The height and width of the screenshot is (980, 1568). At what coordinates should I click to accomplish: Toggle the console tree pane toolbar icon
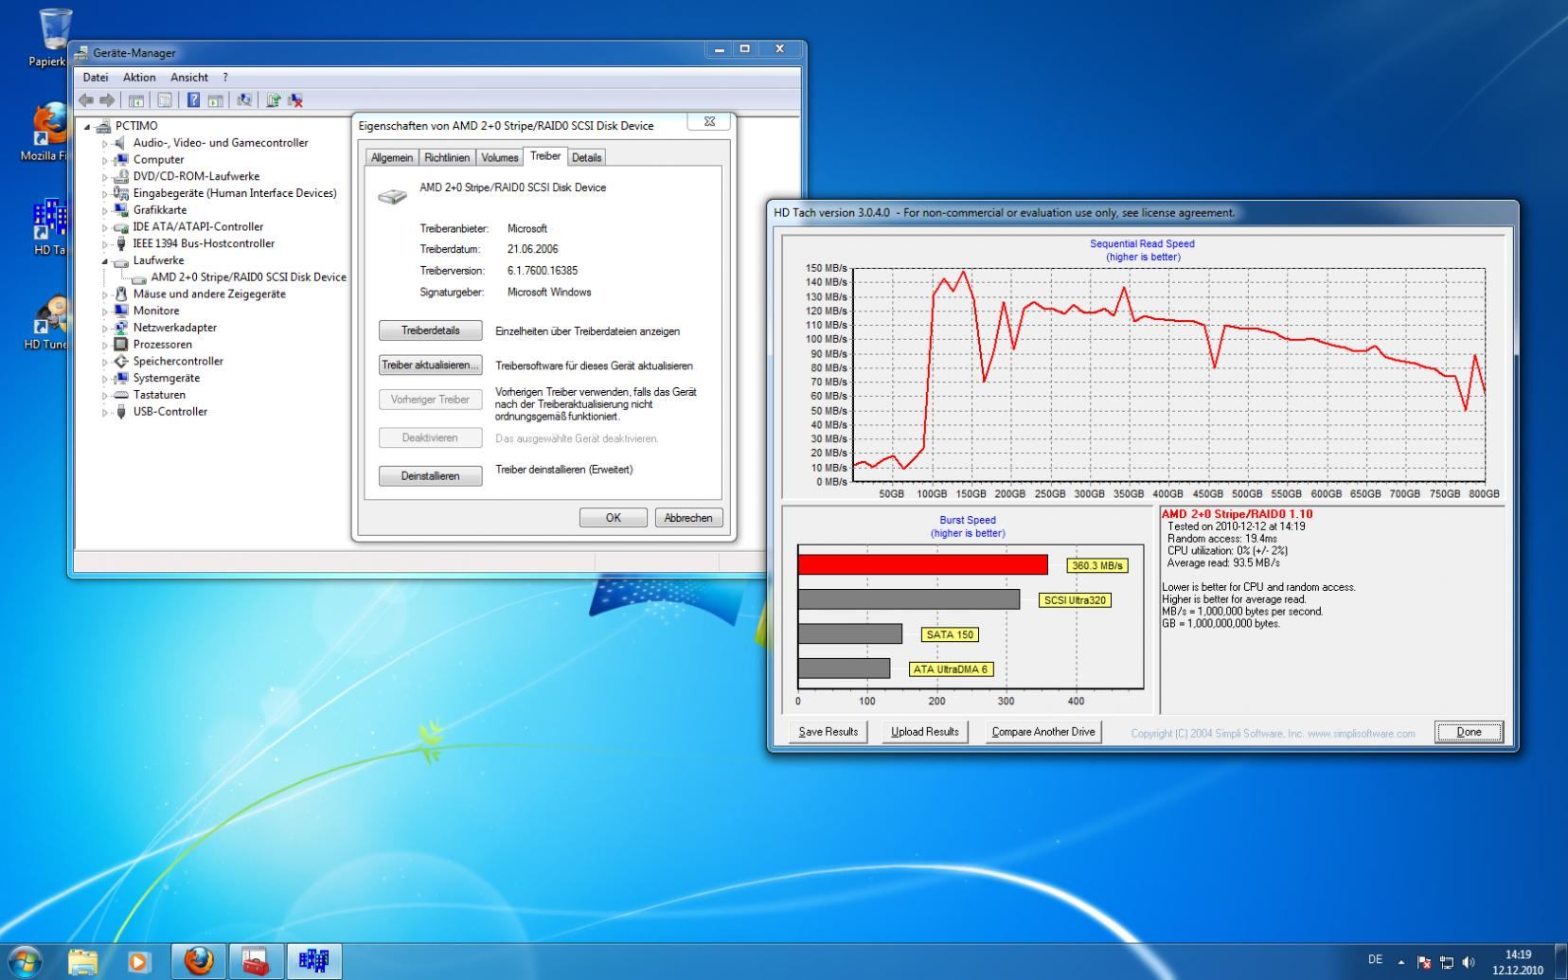[x=136, y=100]
